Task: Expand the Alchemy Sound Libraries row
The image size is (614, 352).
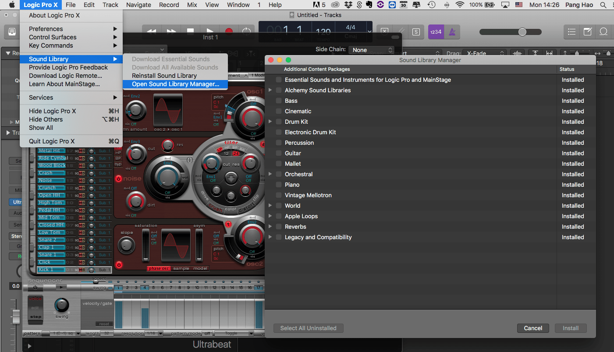Action: (270, 90)
